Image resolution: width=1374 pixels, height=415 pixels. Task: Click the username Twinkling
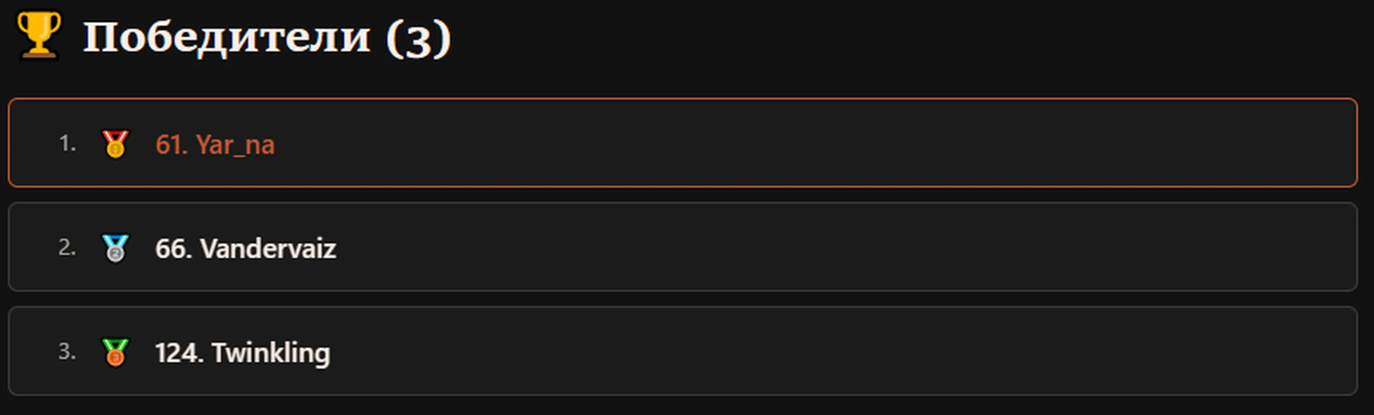(x=271, y=353)
